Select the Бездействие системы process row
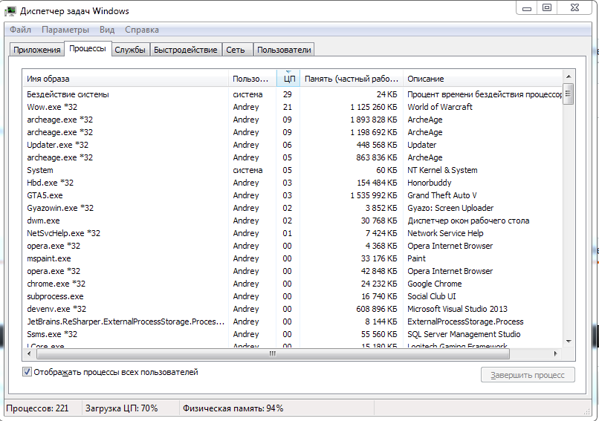599x421 pixels. click(293, 94)
